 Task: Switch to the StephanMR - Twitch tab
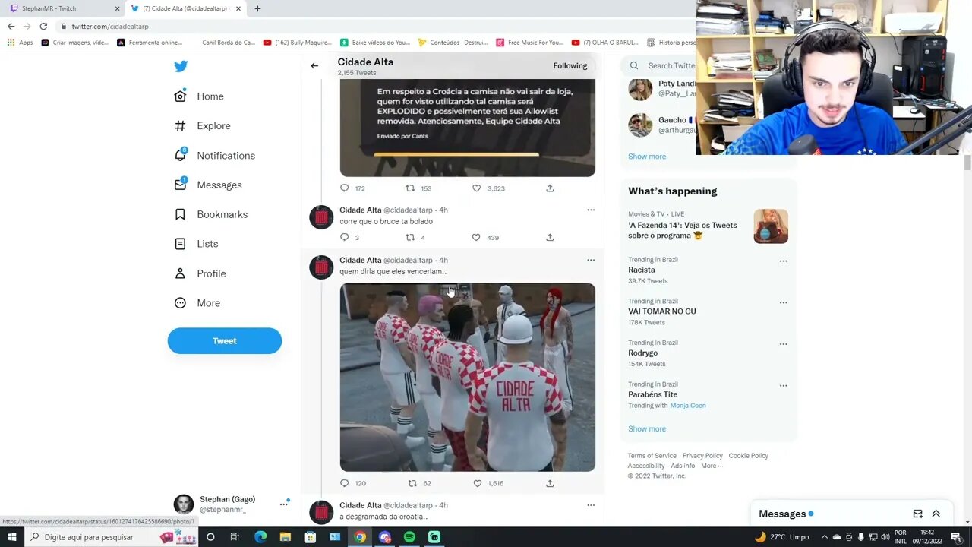point(65,8)
